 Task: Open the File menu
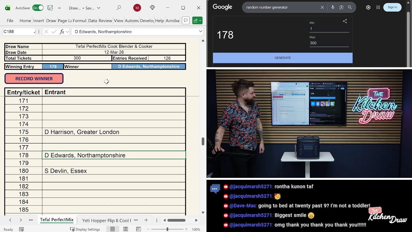(x=10, y=21)
